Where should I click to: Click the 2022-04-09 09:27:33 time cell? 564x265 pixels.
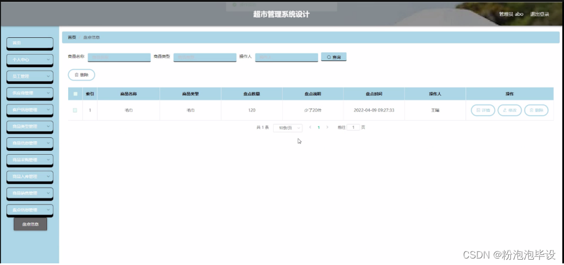coord(374,110)
